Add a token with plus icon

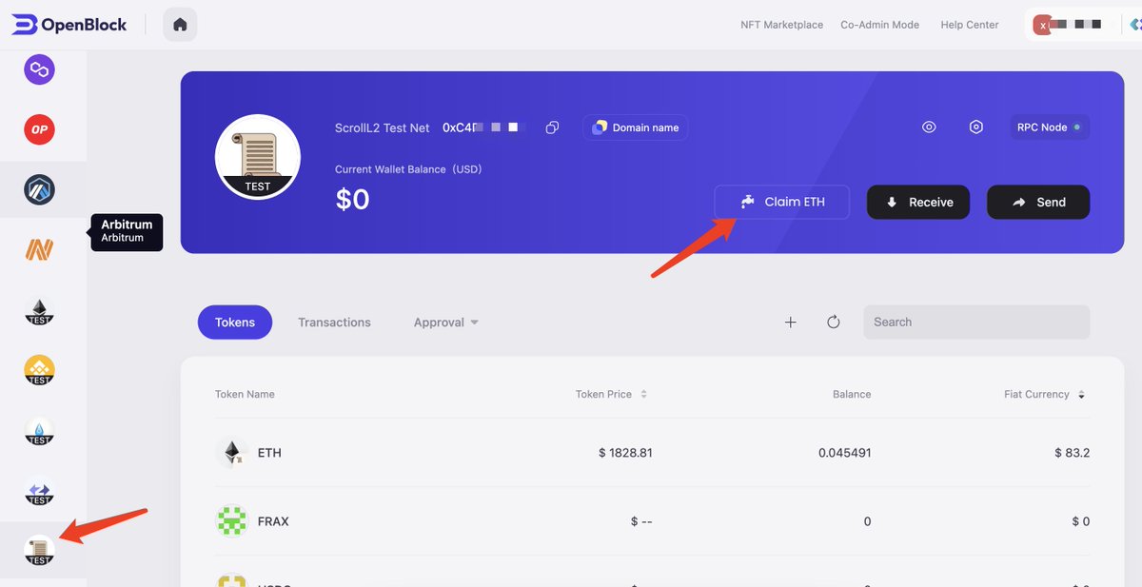[x=790, y=323]
